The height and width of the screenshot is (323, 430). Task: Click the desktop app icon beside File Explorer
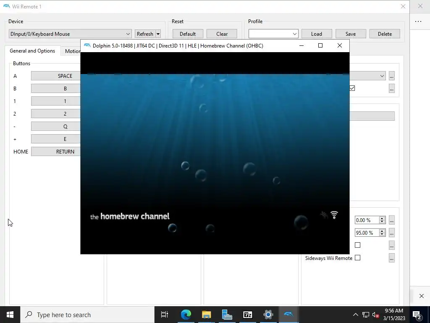(x=227, y=315)
